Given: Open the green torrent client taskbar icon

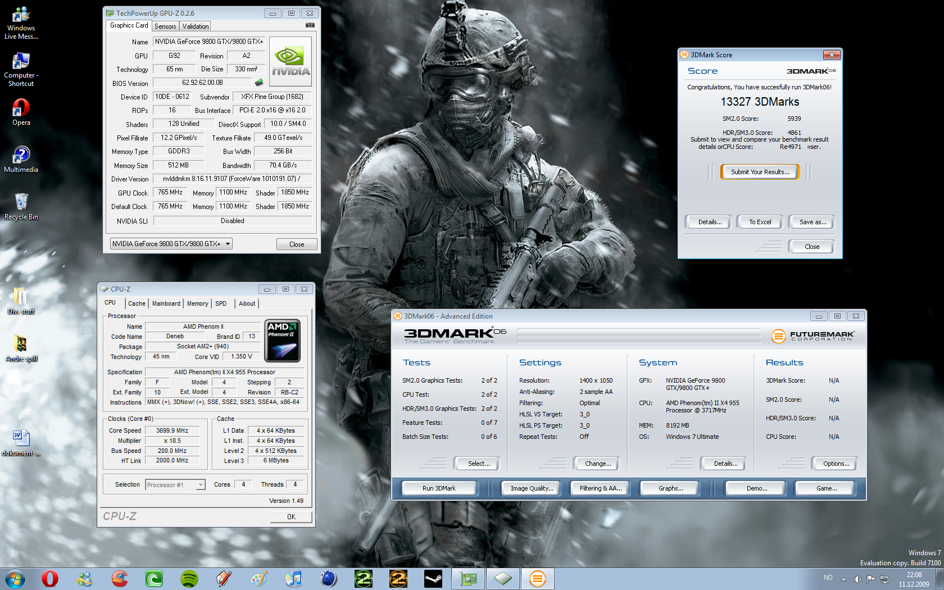Looking at the screenshot, I should (x=155, y=579).
